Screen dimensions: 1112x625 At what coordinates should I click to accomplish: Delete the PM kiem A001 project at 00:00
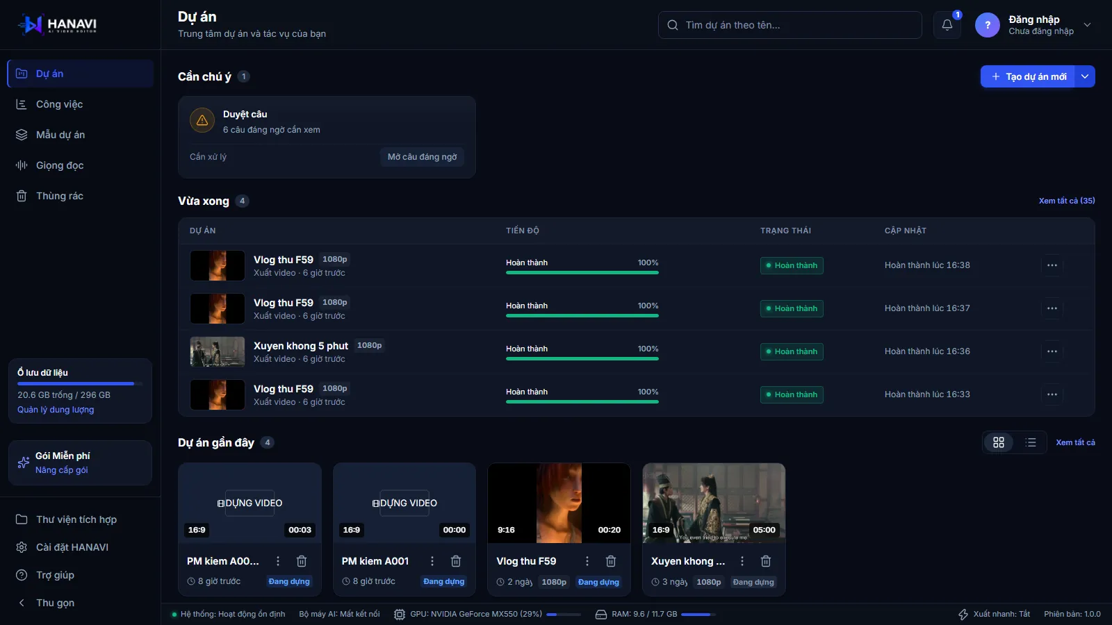pyautogui.click(x=456, y=561)
